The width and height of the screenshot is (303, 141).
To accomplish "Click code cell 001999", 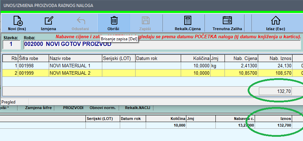I will tap(33, 73).
